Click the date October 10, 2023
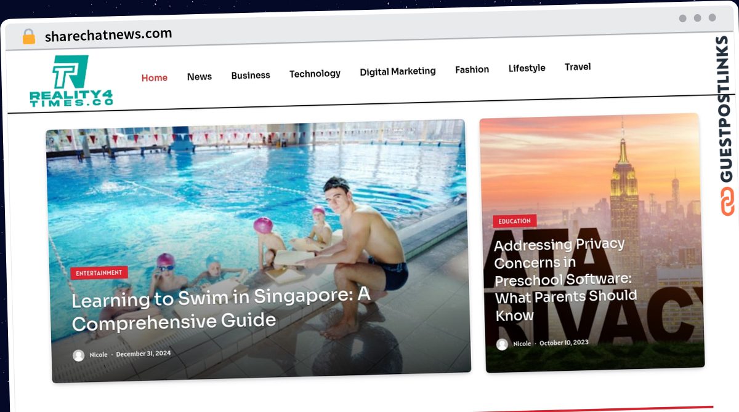 pyautogui.click(x=564, y=343)
